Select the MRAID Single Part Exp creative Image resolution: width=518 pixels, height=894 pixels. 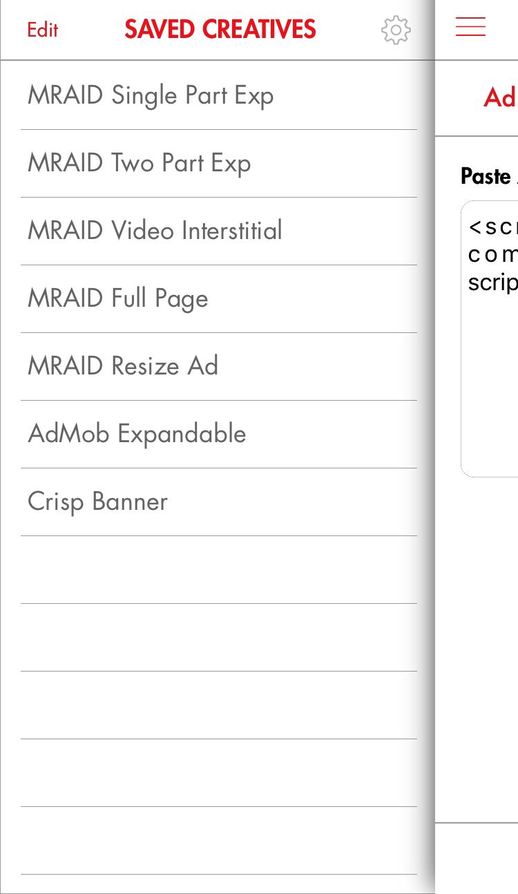[151, 95]
